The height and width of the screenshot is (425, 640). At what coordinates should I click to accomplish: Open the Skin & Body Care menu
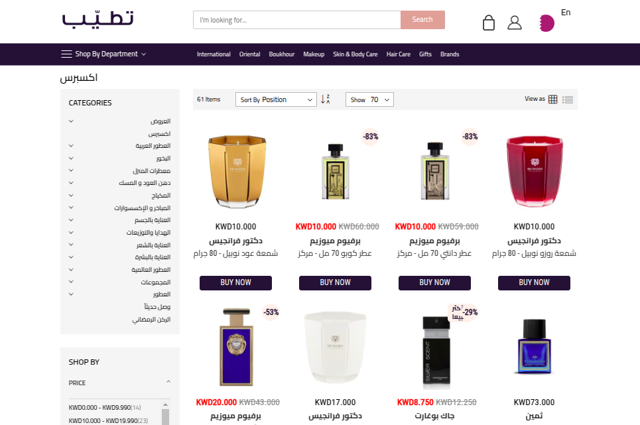point(355,54)
